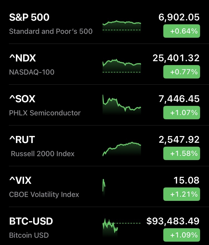This screenshot has width=209, height=245.
Task: Click the S&P 500 price 6,902.05
Action: [179, 17]
